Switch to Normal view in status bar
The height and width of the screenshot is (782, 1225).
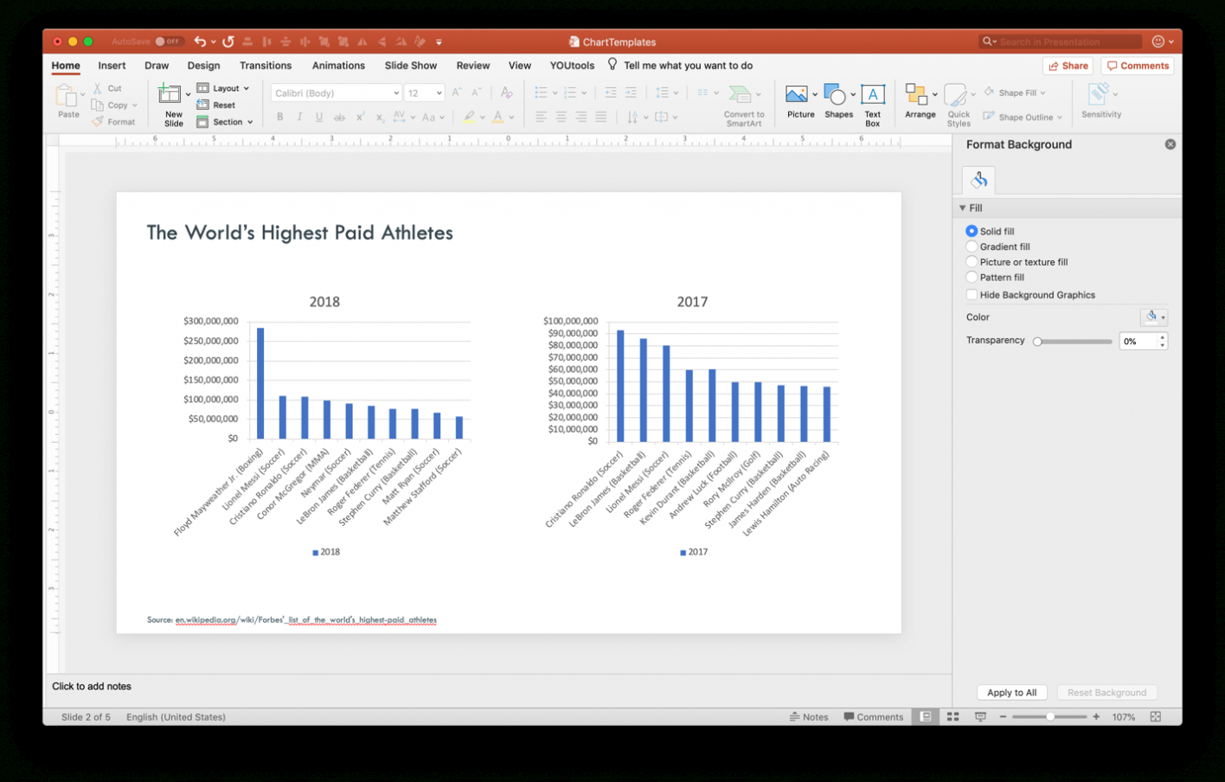[926, 716]
